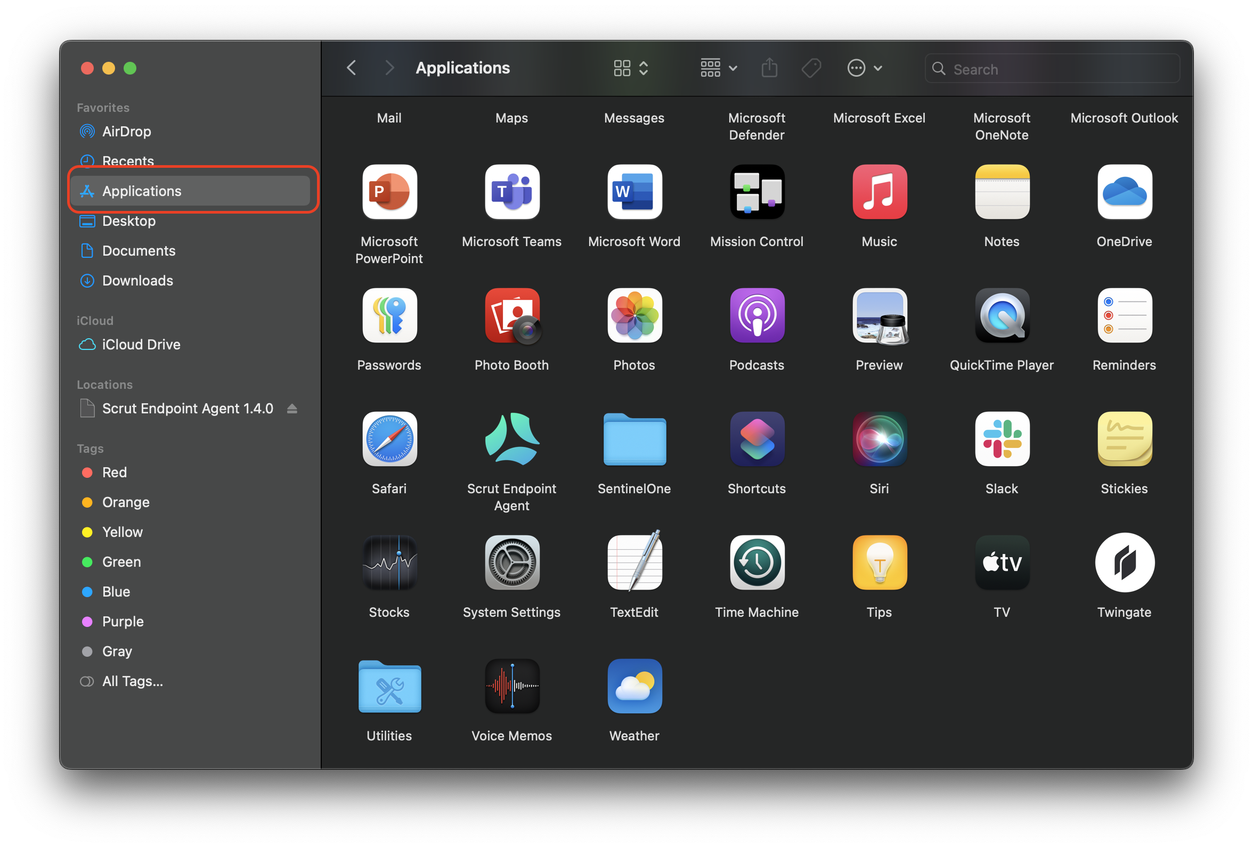Open the icon view switcher dropdown
Image resolution: width=1253 pixels, height=848 pixels.
click(x=631, y=68)
